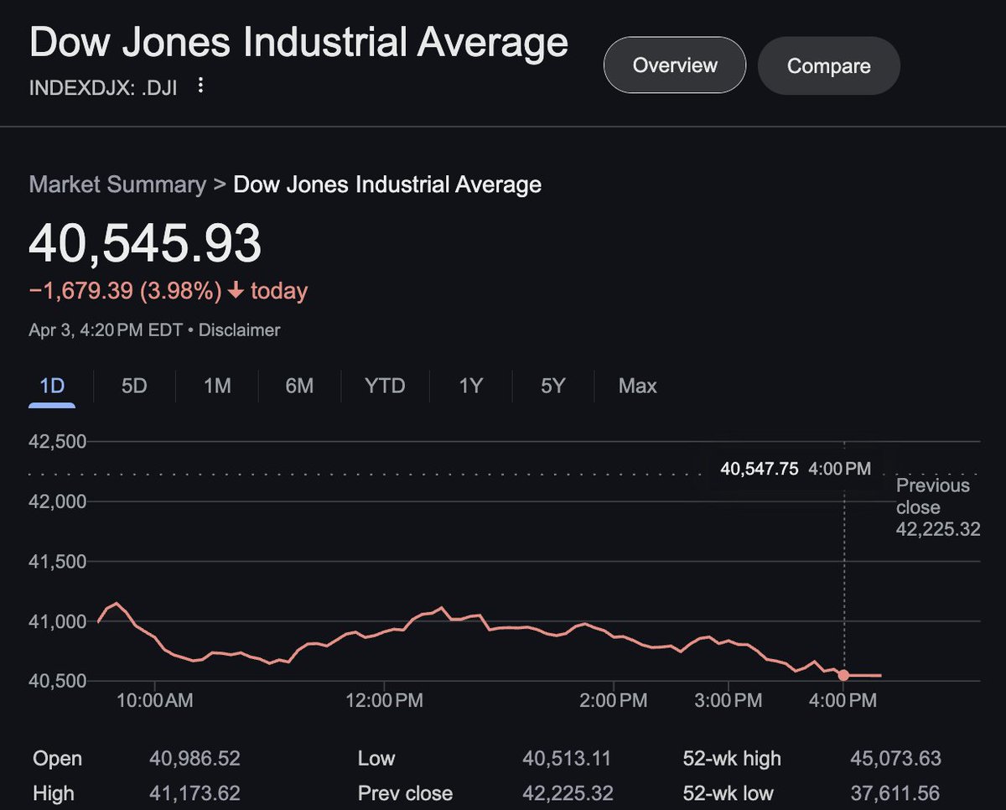Click the 41,000 y-axis label
1006x810 pixels.
point(58,621)
